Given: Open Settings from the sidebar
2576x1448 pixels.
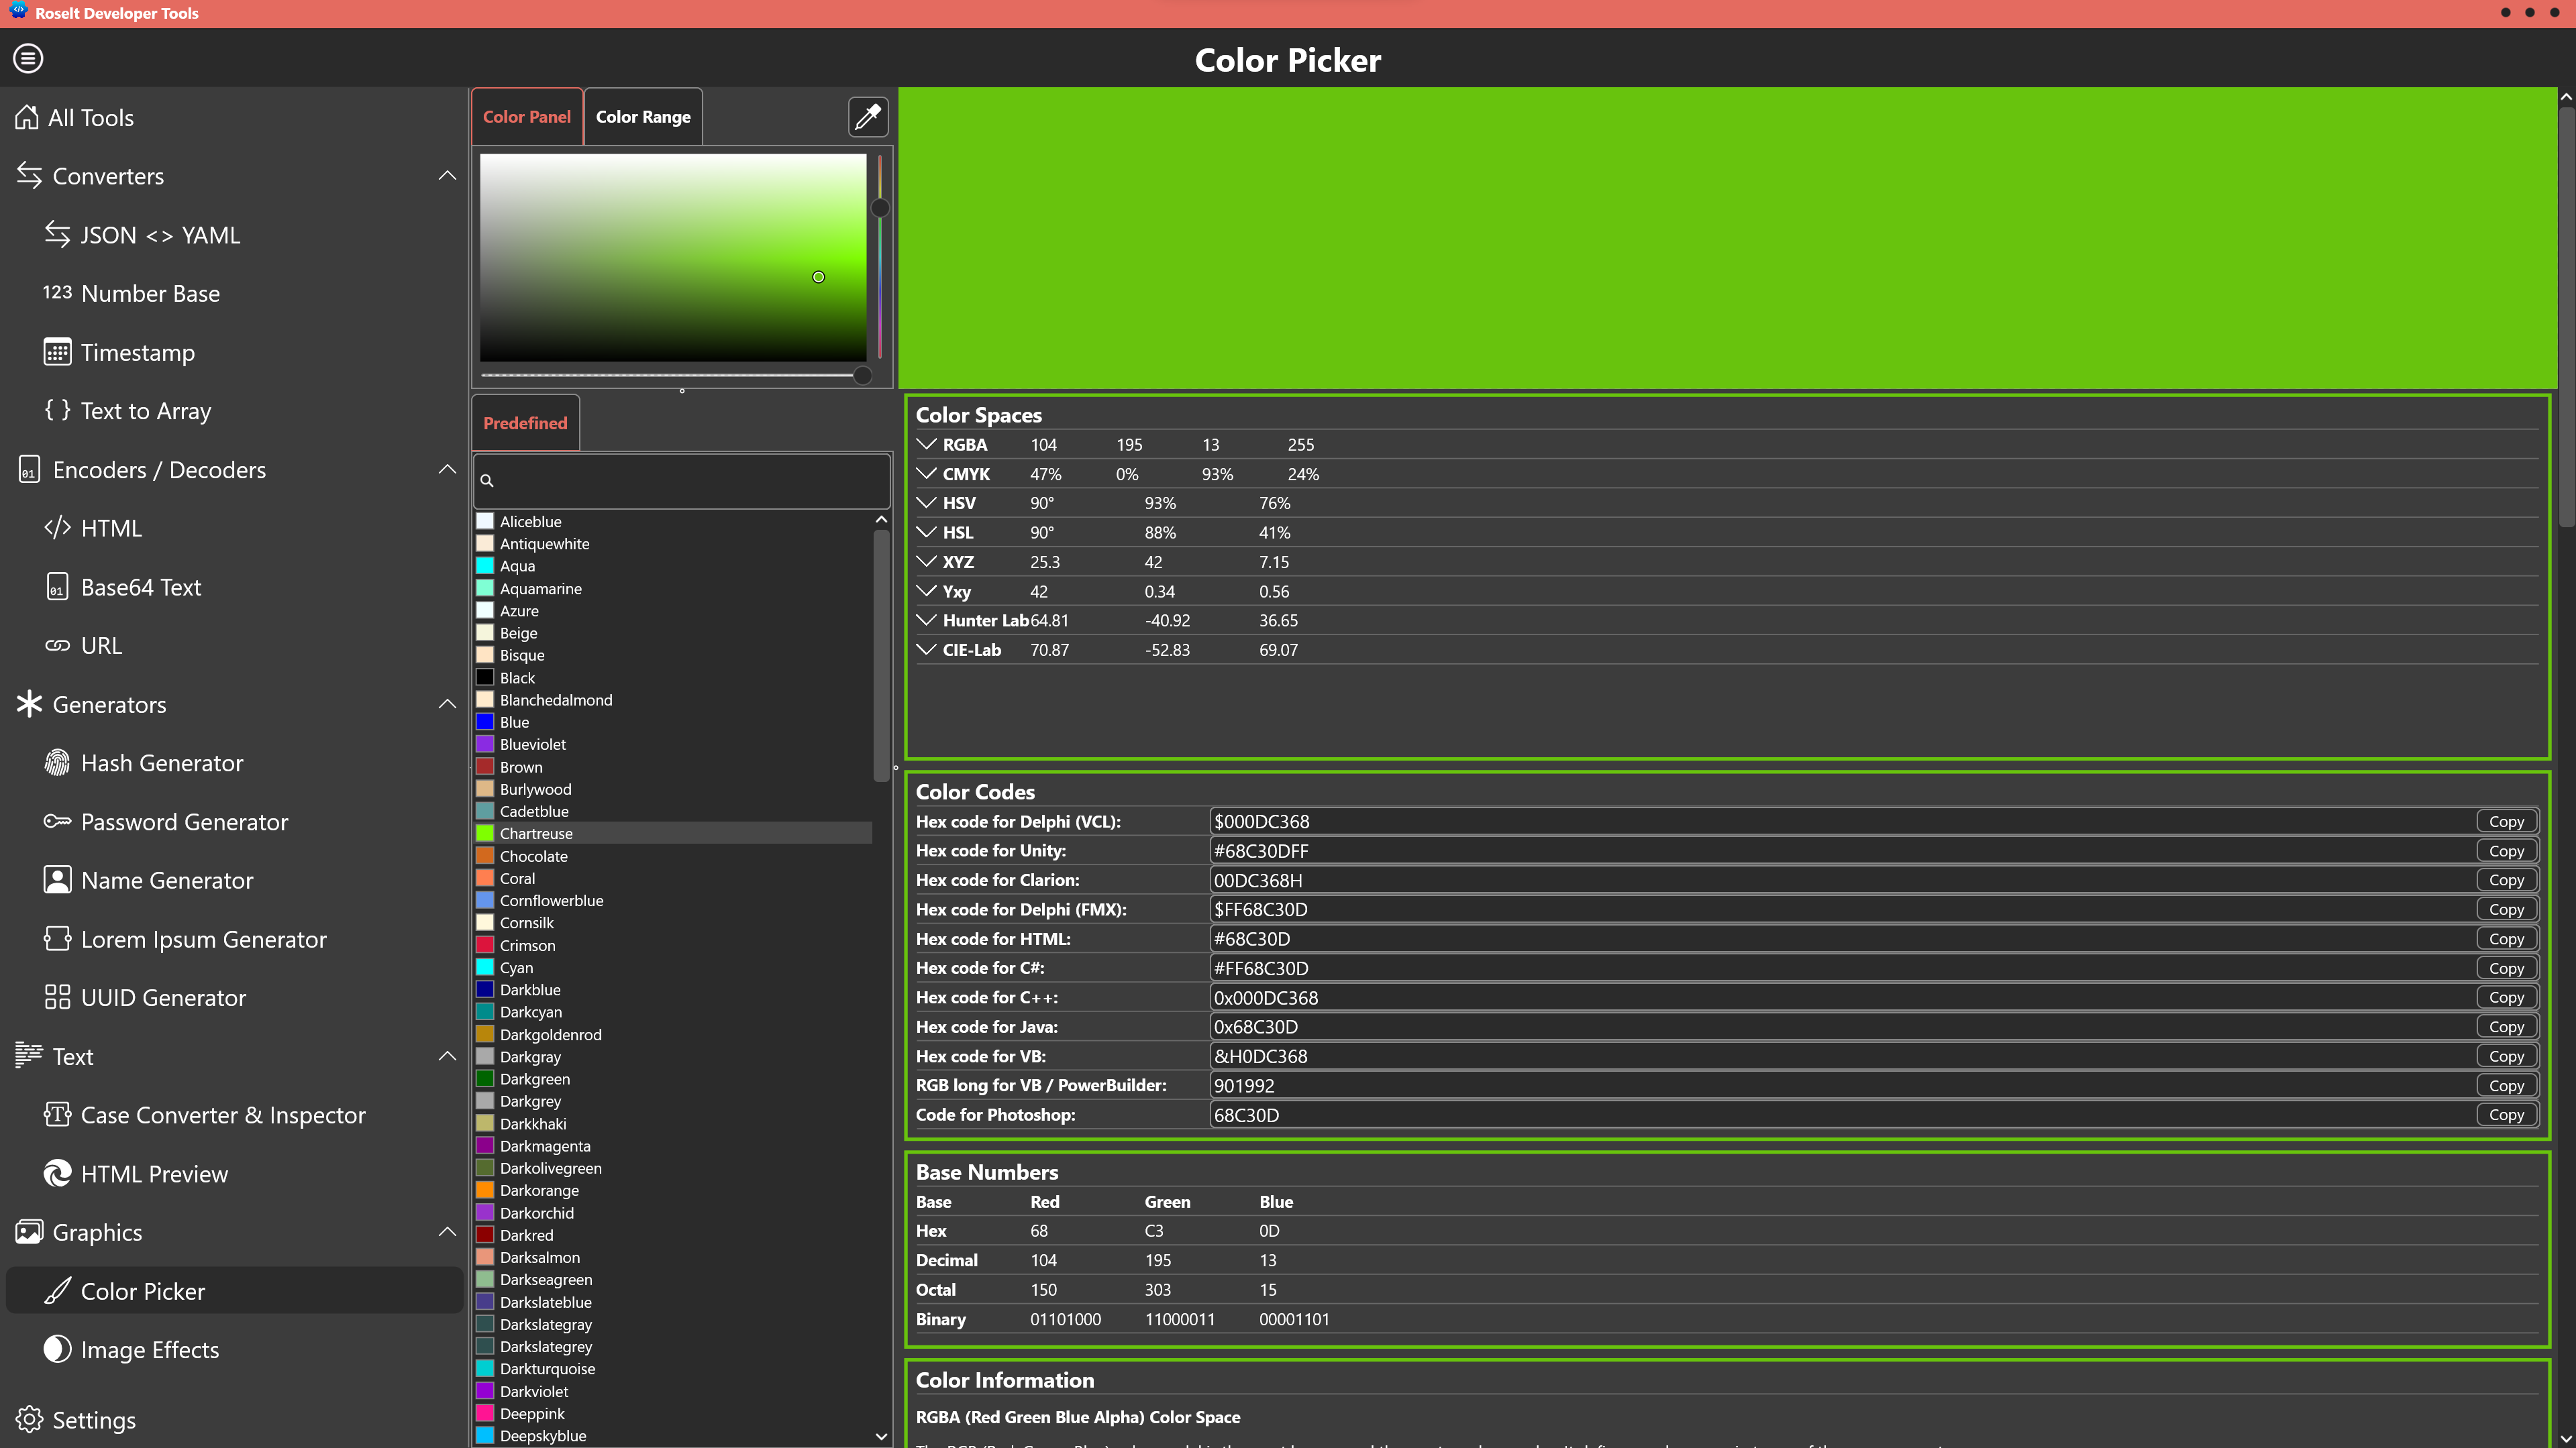Looking at the screenshot, I should pyautogui.click(x=94, y=1419).
